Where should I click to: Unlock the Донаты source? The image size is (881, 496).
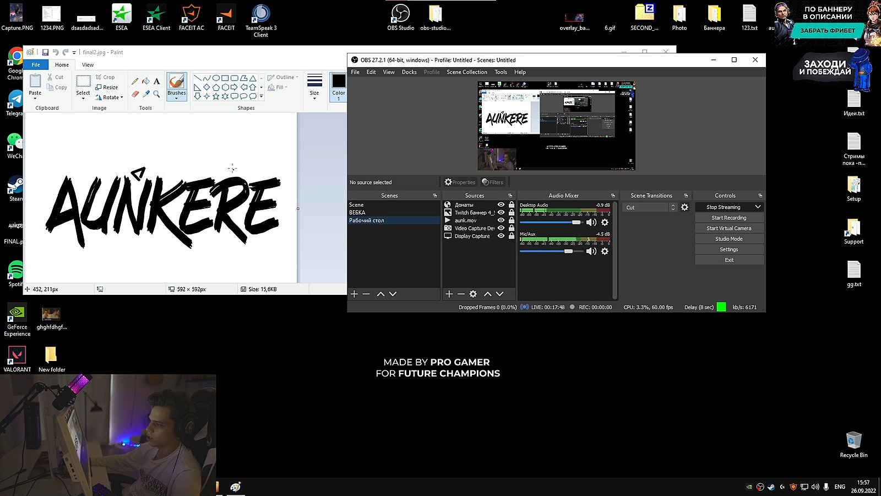click(512, 204)
